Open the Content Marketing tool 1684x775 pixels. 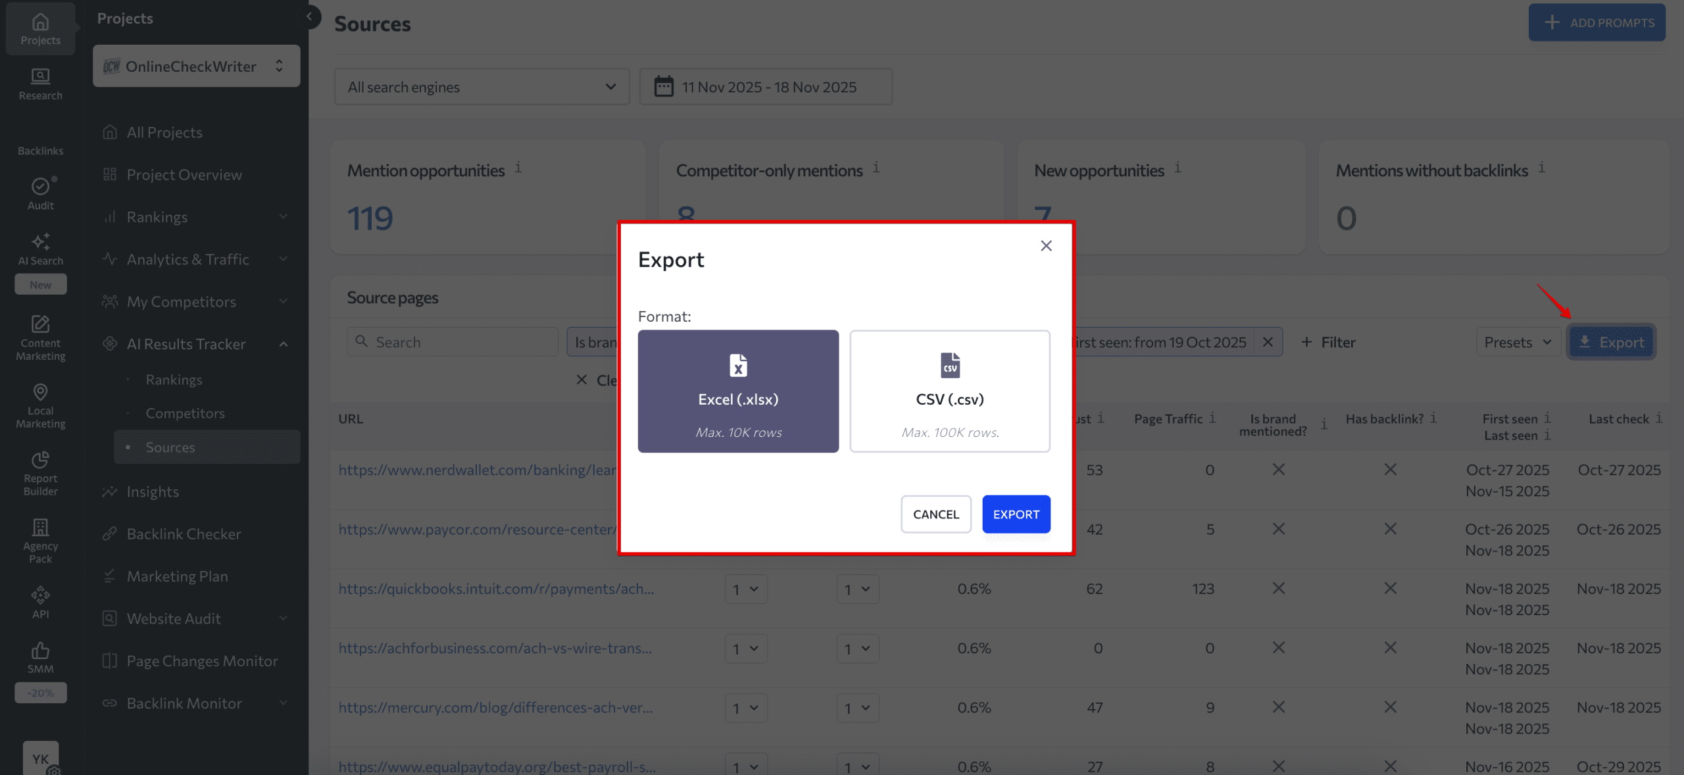[x=40, y=337]
